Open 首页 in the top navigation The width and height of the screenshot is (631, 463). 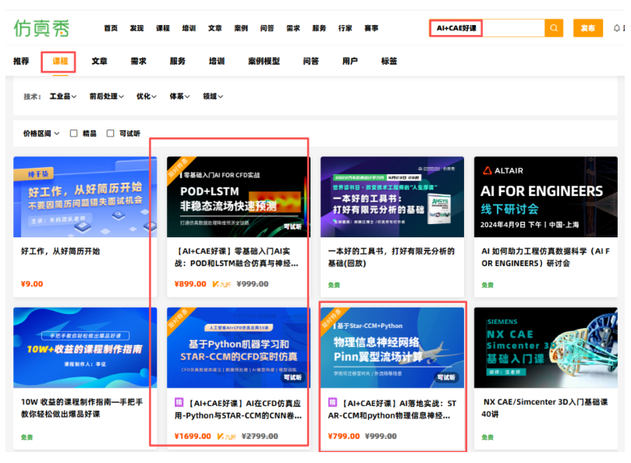point(111,28)
